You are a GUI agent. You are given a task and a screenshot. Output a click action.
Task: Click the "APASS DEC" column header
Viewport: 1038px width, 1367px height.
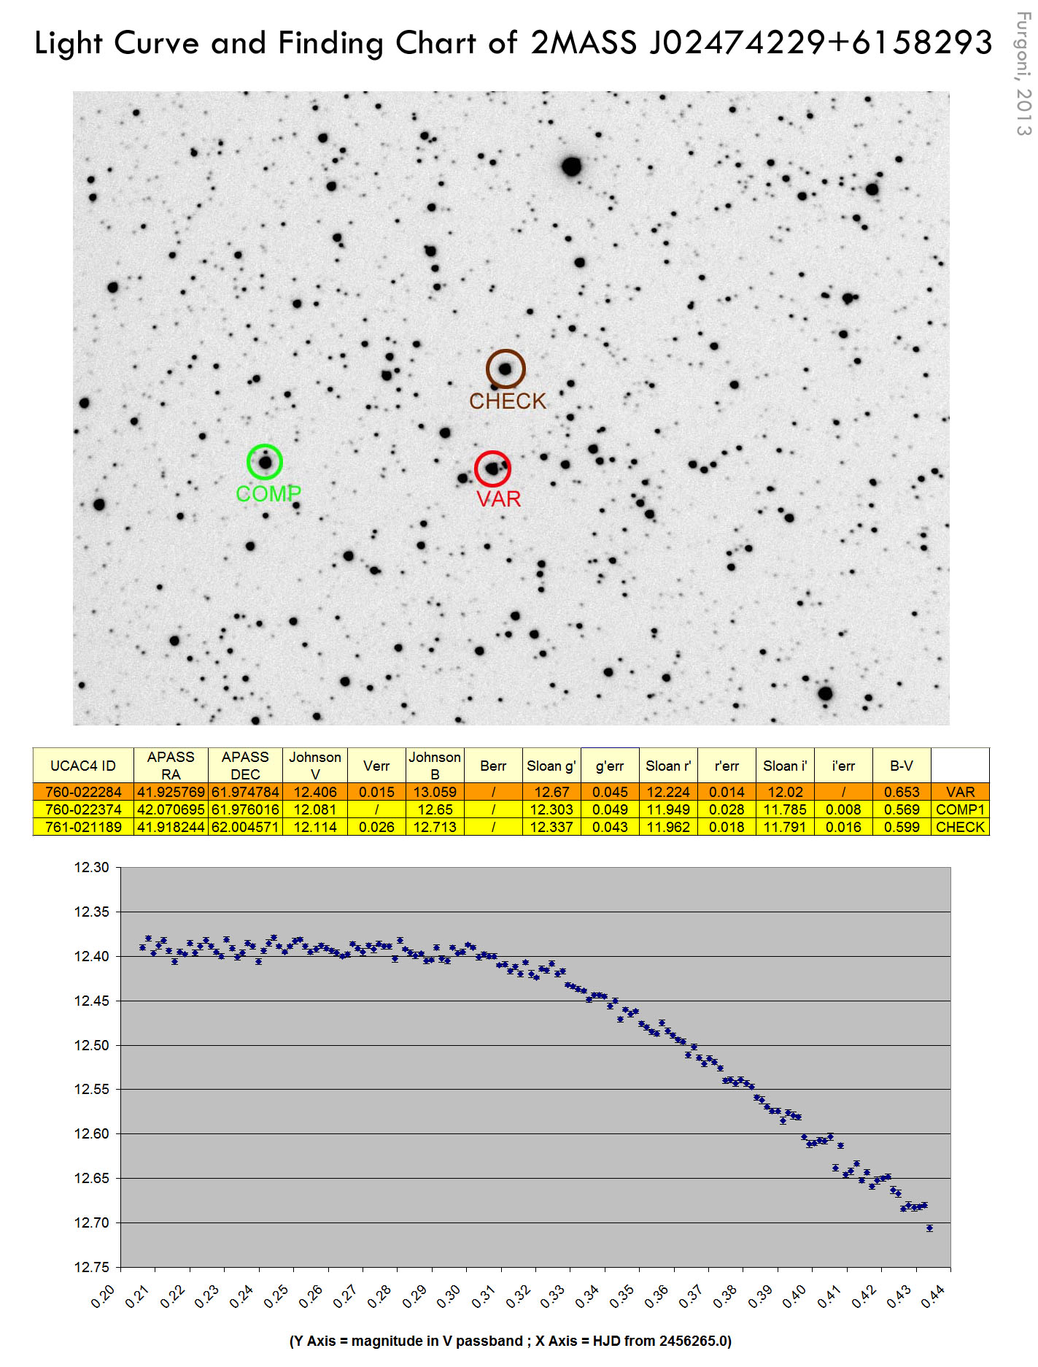click(245, 766)
